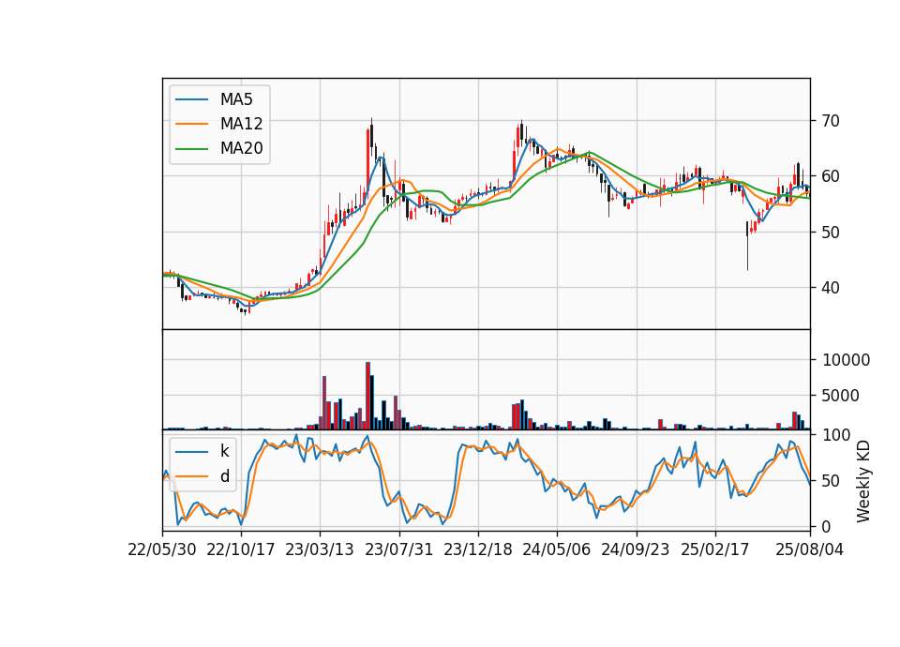Click the tallest red volume bar

(x=367, y=396)
